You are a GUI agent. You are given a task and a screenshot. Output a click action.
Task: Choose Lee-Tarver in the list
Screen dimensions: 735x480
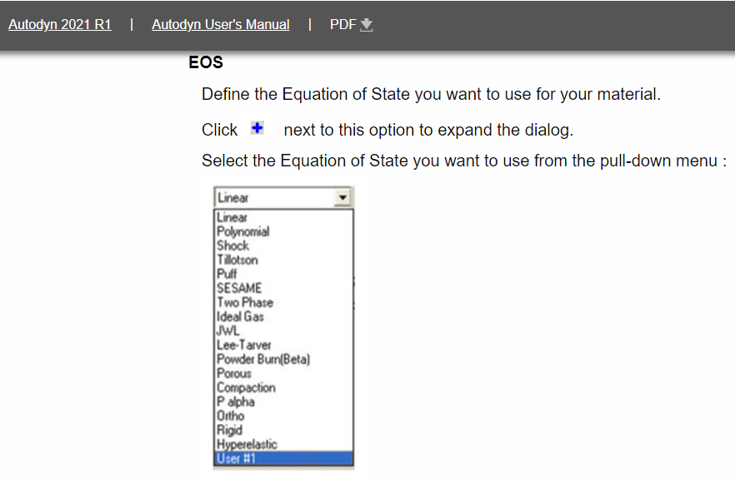[283, 344]
